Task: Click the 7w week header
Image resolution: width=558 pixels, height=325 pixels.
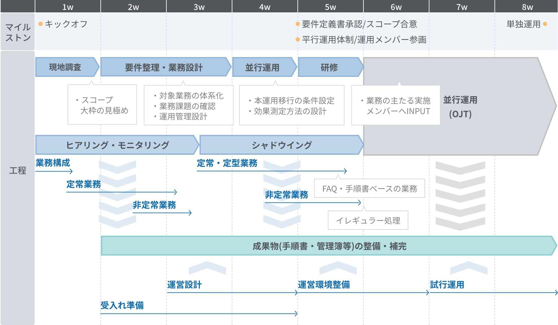Action: click(x=462, y=7)
